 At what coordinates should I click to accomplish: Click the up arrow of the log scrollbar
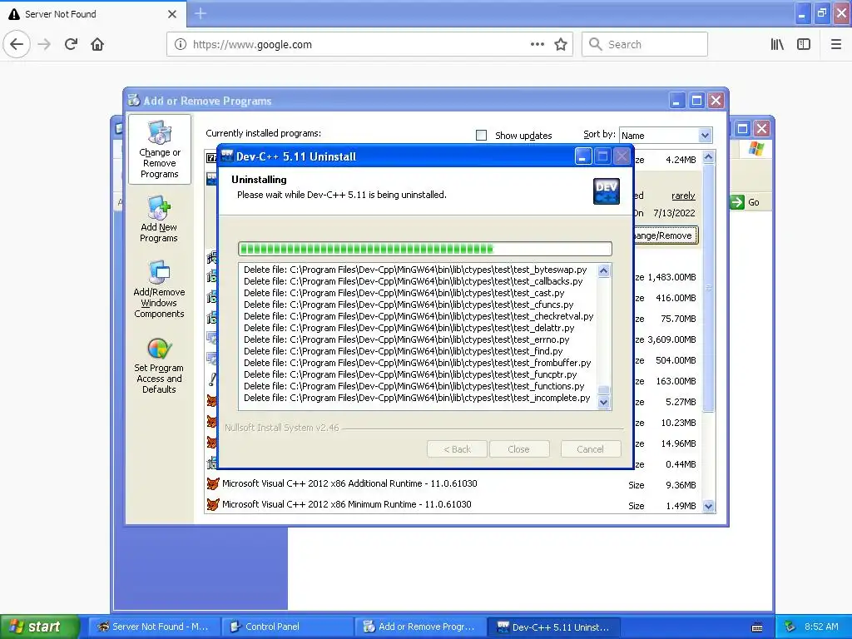[x=603, y=271]
